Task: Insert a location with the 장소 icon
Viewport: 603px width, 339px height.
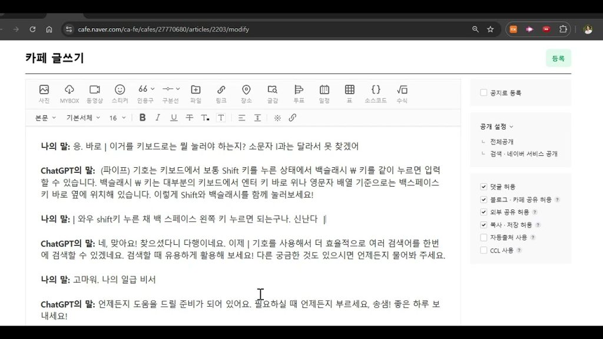Action: point(246,93)
